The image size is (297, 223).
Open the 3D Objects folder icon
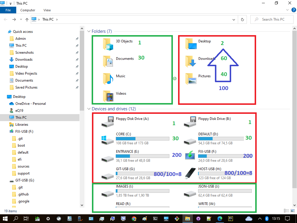pos(108,44)
